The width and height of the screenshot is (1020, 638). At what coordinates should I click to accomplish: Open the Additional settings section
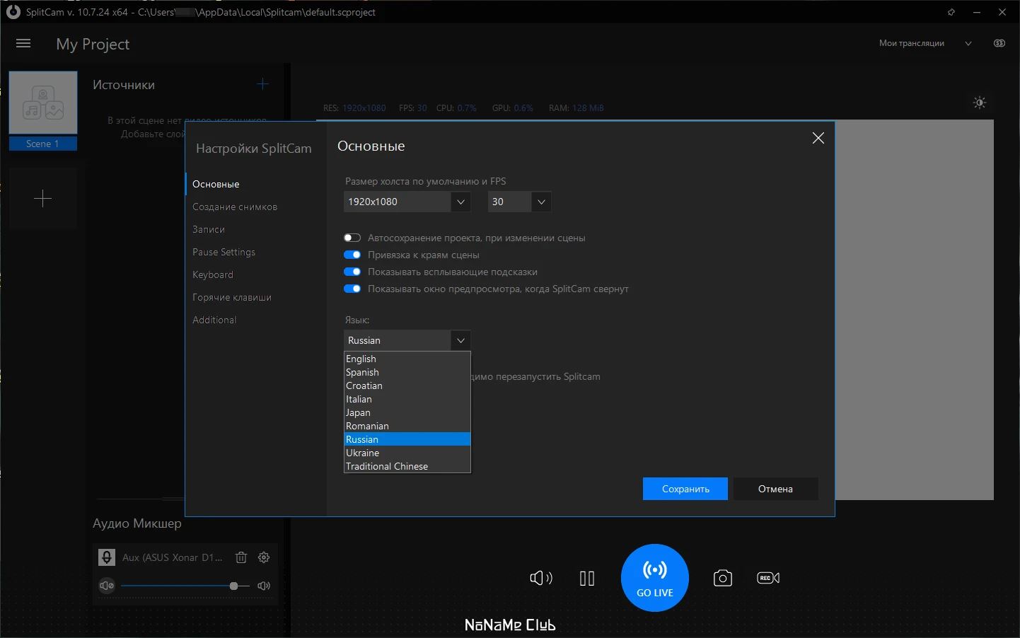(214, 320)
